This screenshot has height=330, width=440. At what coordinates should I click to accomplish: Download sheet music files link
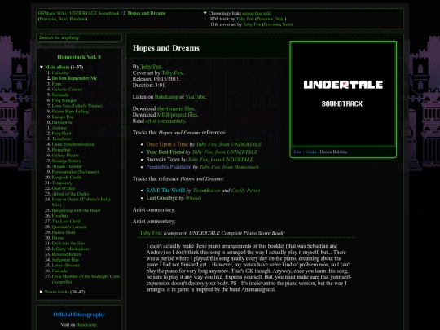[175, 108]
